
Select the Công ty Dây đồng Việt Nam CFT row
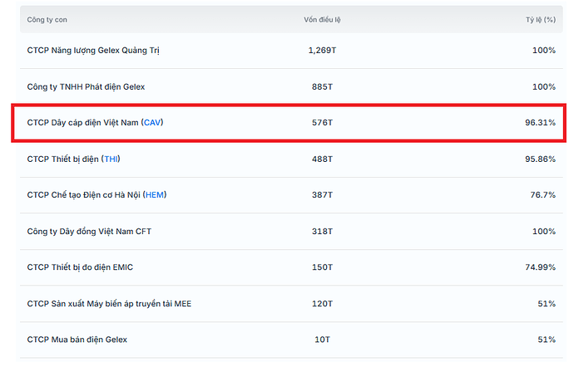89,231
